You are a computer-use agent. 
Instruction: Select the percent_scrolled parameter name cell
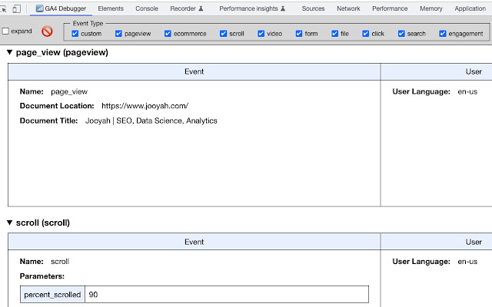pyautogui.click(x=53, y=295)
